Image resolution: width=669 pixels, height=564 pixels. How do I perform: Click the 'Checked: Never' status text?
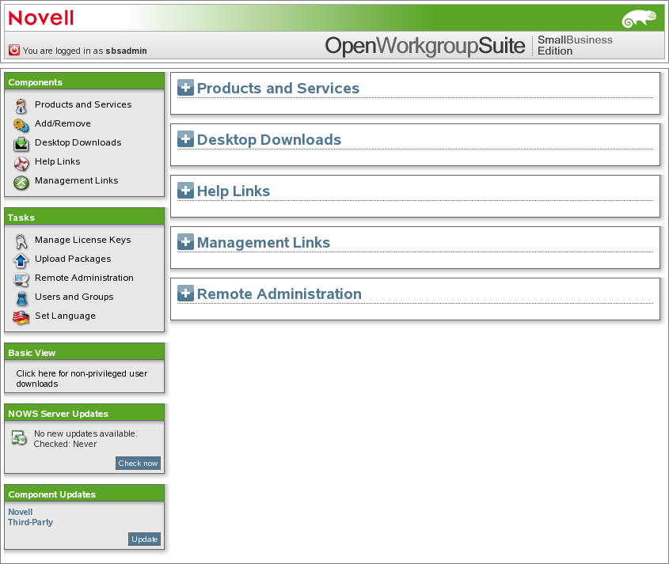(65, 444)
